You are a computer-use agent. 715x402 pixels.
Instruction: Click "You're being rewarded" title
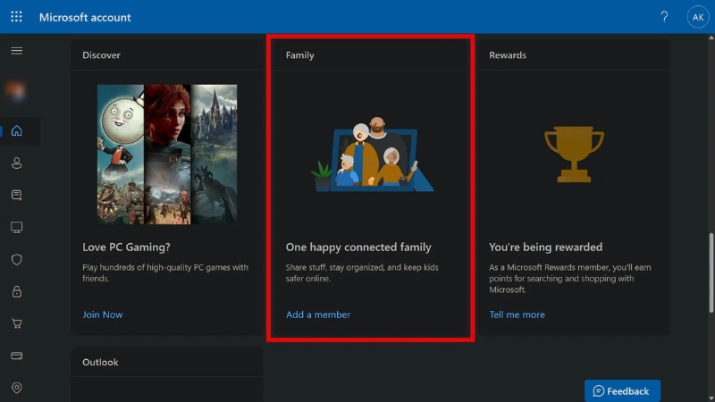[x=545, y=247]
